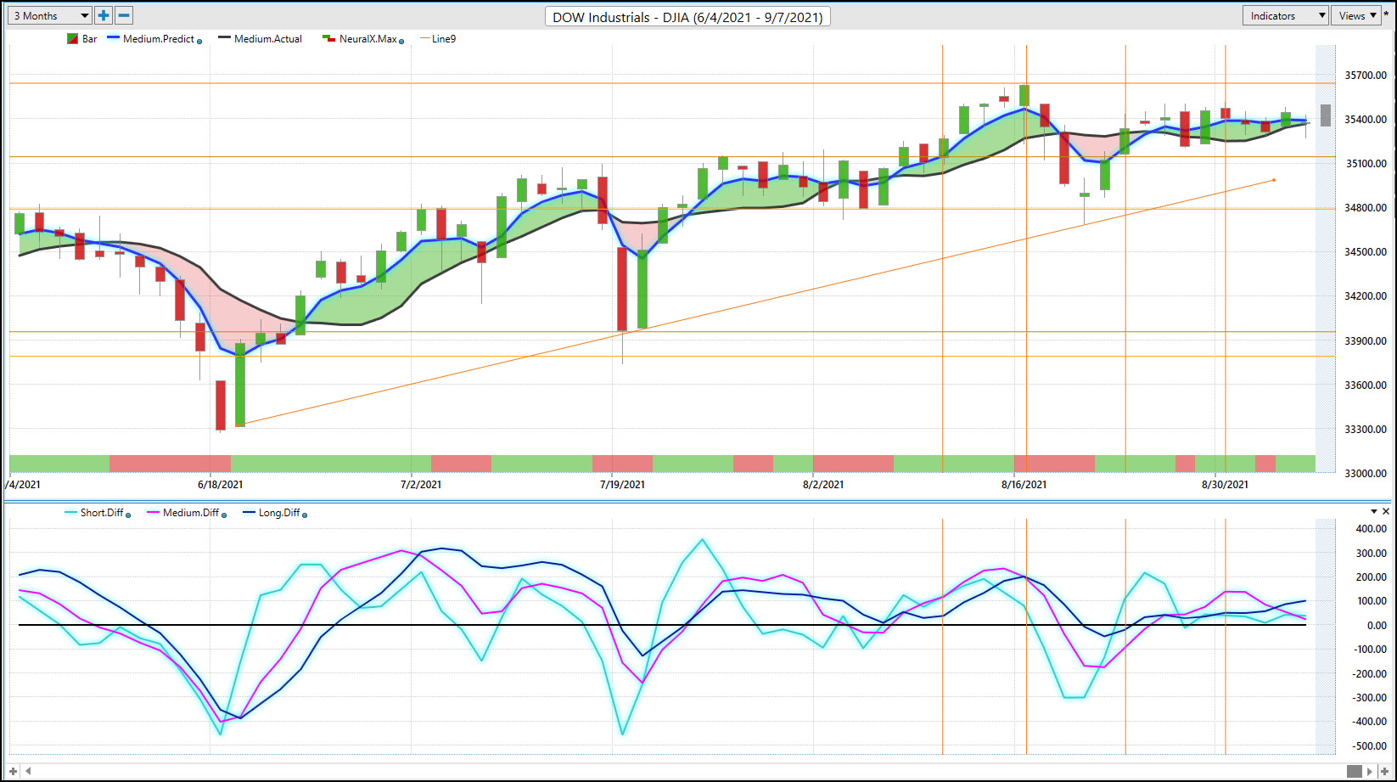
Task: Click the 34200.00 price axis label
Action: [1366, 296]
